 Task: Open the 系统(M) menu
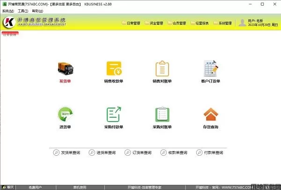(x=8, y=11)
